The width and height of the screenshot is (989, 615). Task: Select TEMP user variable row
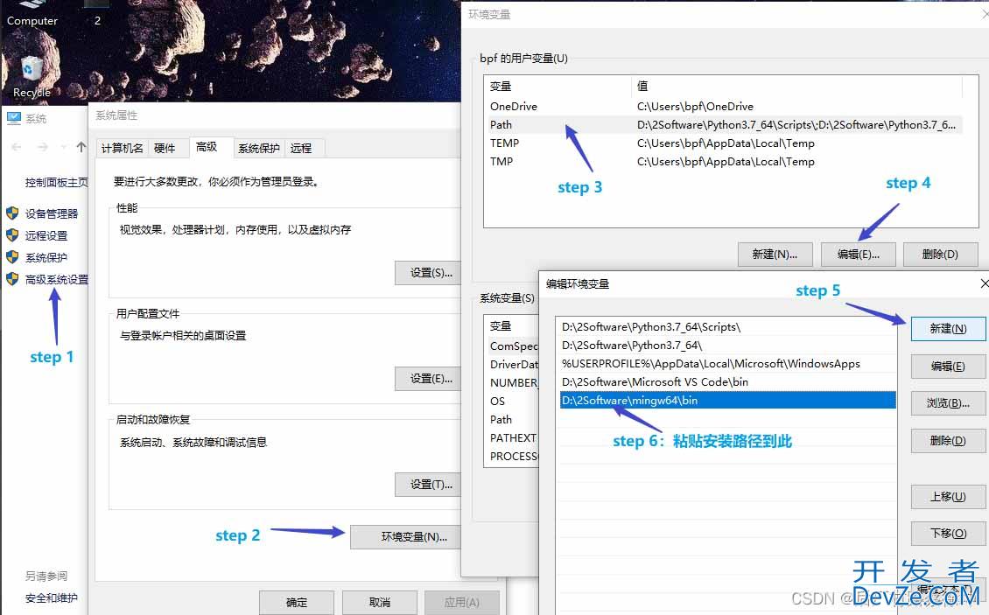723,143
